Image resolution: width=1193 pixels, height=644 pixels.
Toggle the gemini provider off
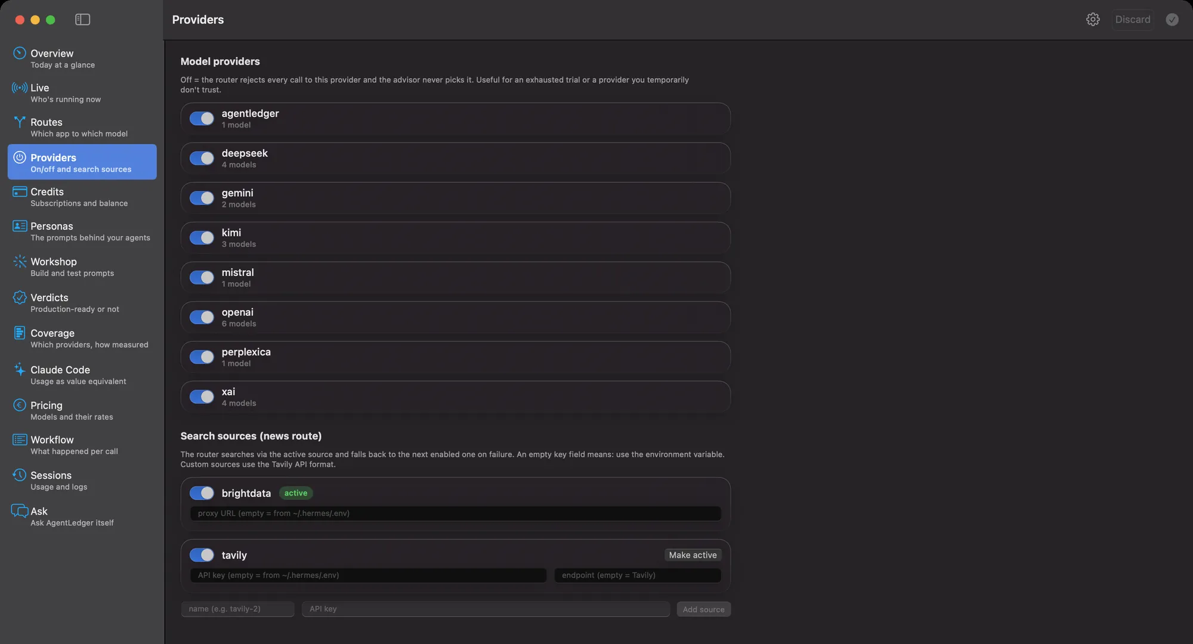click(x=202, y=198)
